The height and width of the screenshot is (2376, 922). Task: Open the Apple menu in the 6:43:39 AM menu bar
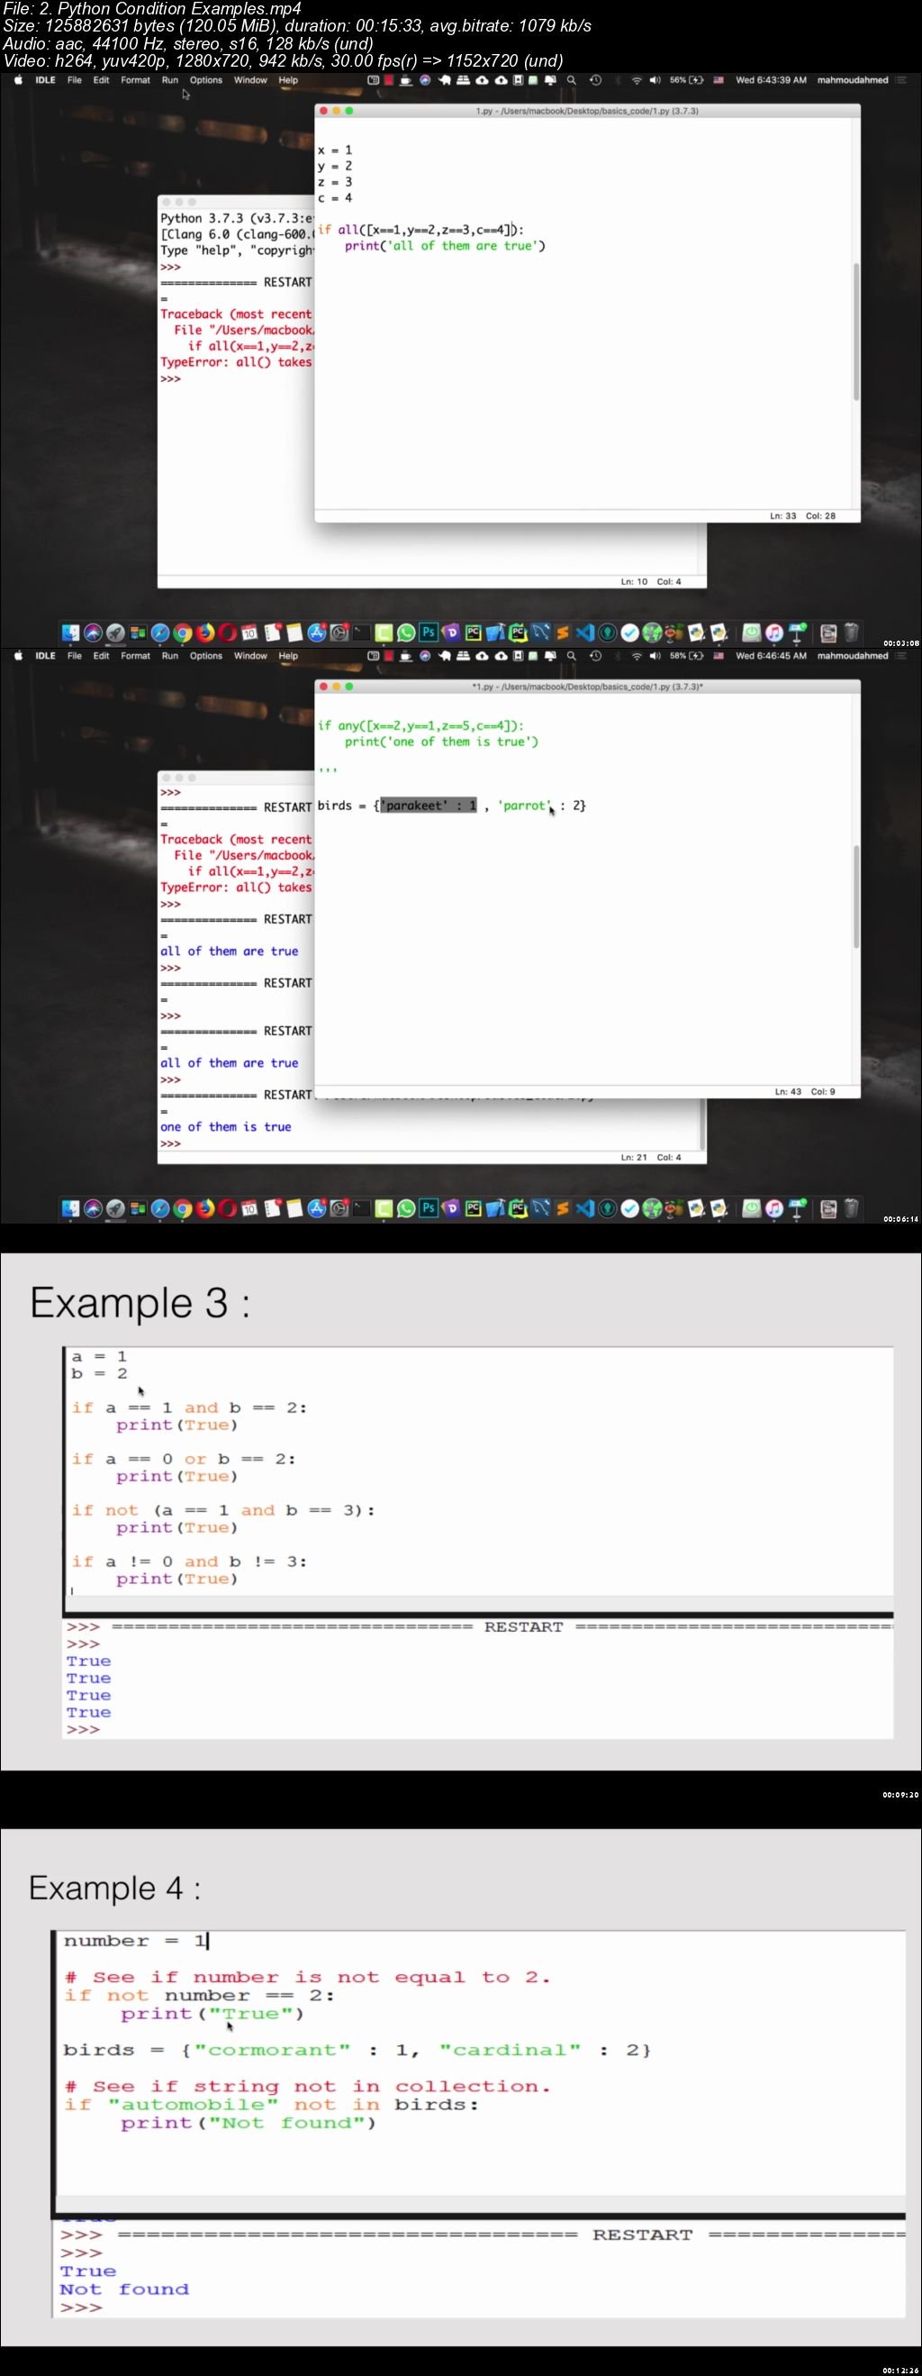(x=18, y=80)
